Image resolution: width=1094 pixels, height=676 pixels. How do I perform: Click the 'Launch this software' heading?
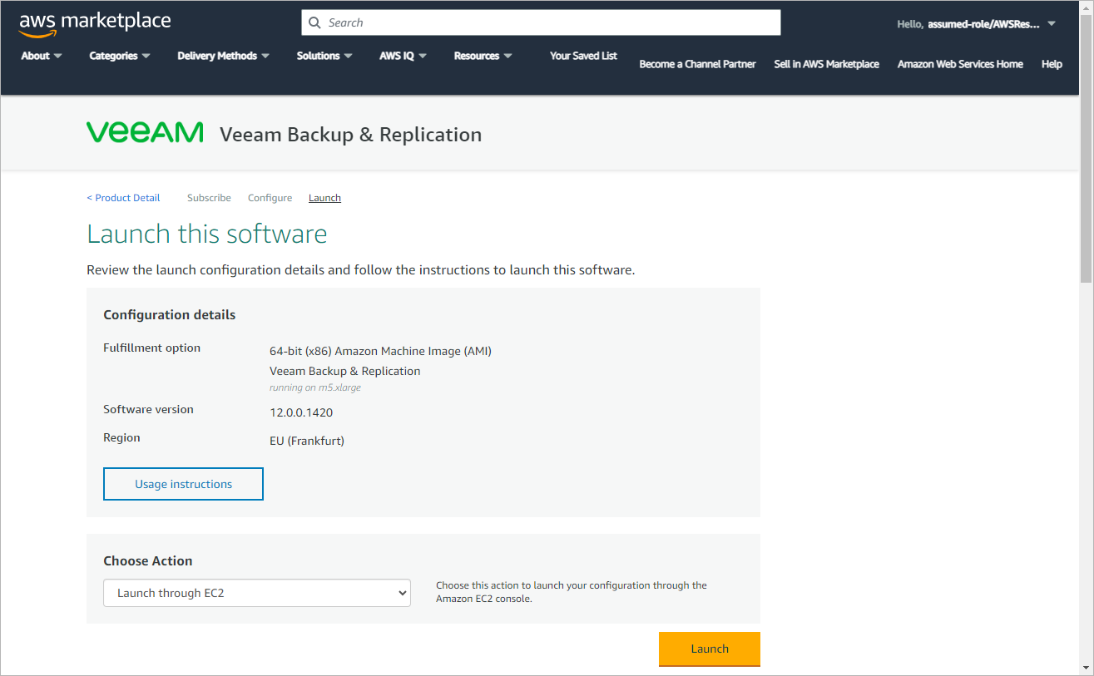click(207, 234)
